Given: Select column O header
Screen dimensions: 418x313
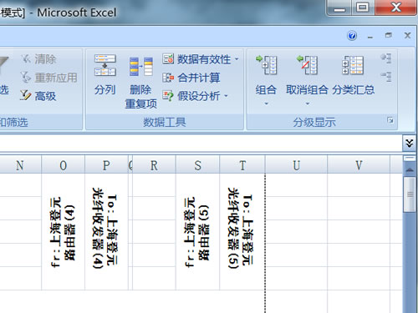Looking at the screenshot, I should click(x=64, y=165).
